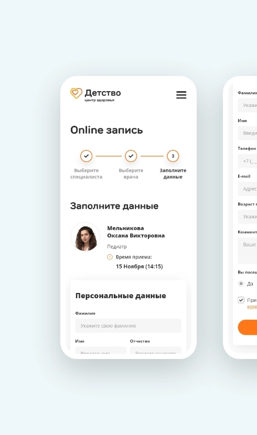Focus the Фамилия input field
This screenshot has width=257, height=435.
pos(128,325)
